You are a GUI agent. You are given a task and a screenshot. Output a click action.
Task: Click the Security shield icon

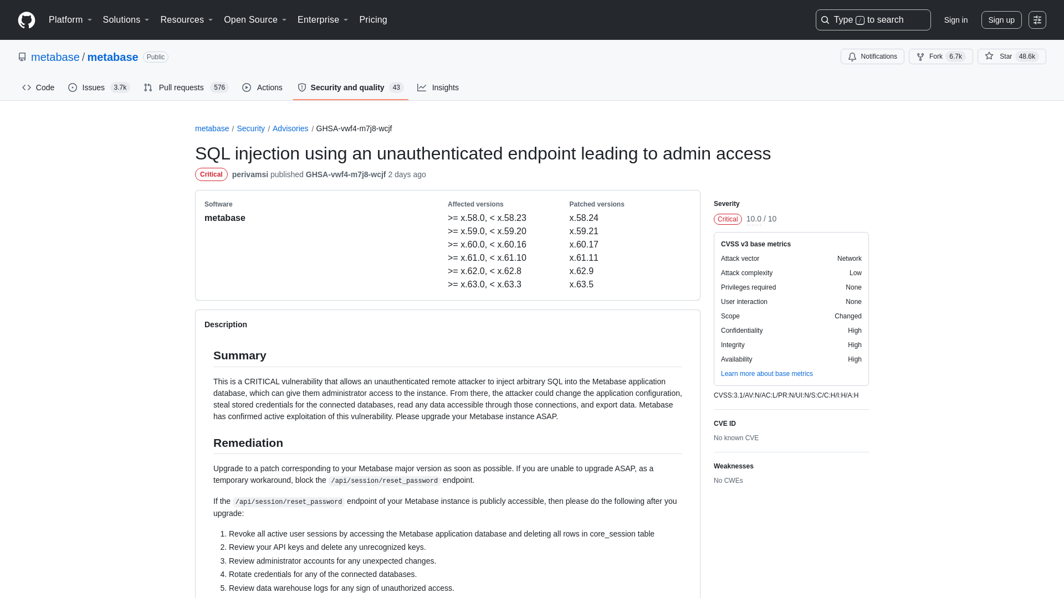[x=302, y=87]
